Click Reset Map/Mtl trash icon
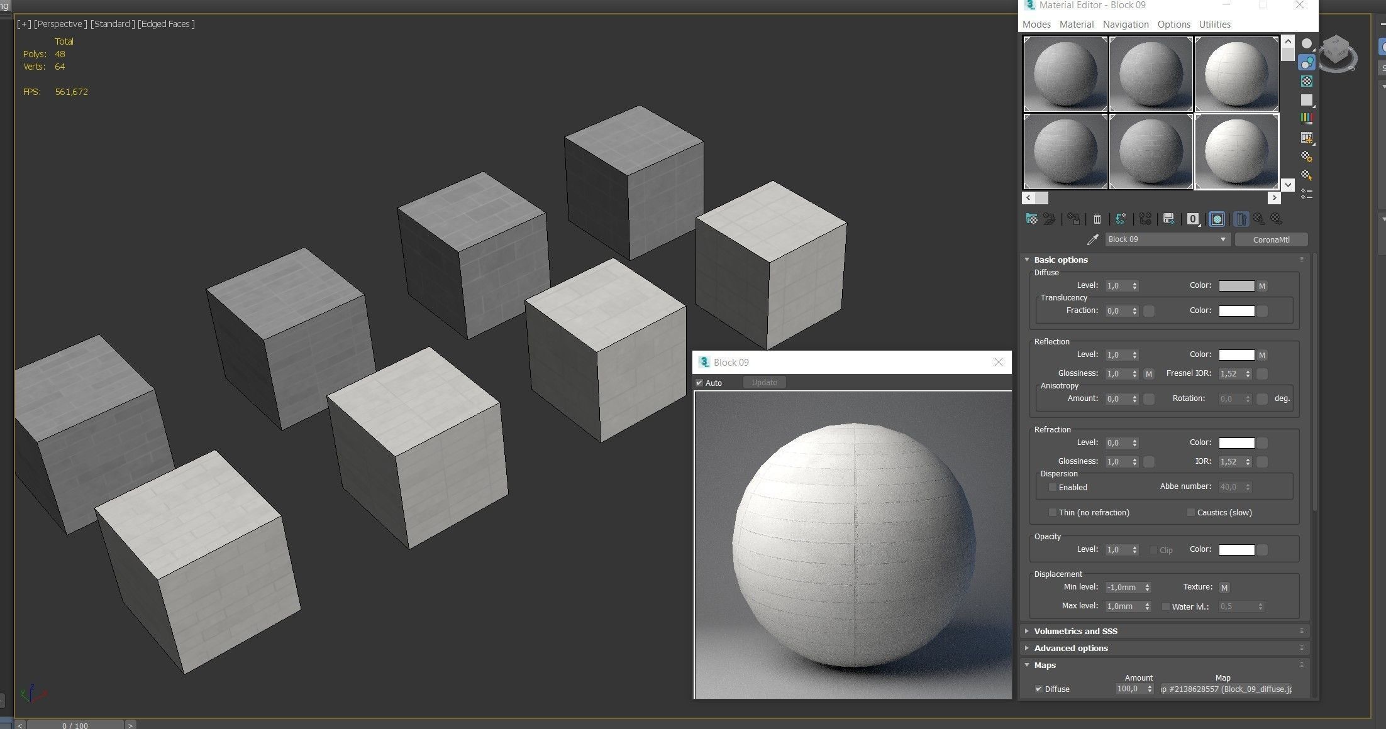The width and height of the screenshot is (1386, 729). tap(1097, 219)
